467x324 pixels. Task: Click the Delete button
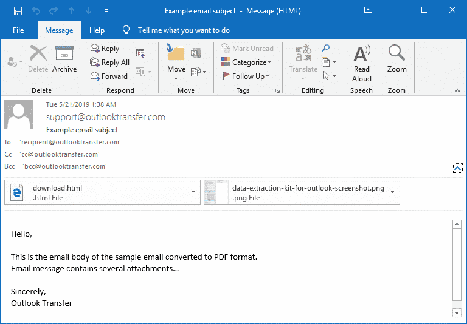[x=38, y=59]
